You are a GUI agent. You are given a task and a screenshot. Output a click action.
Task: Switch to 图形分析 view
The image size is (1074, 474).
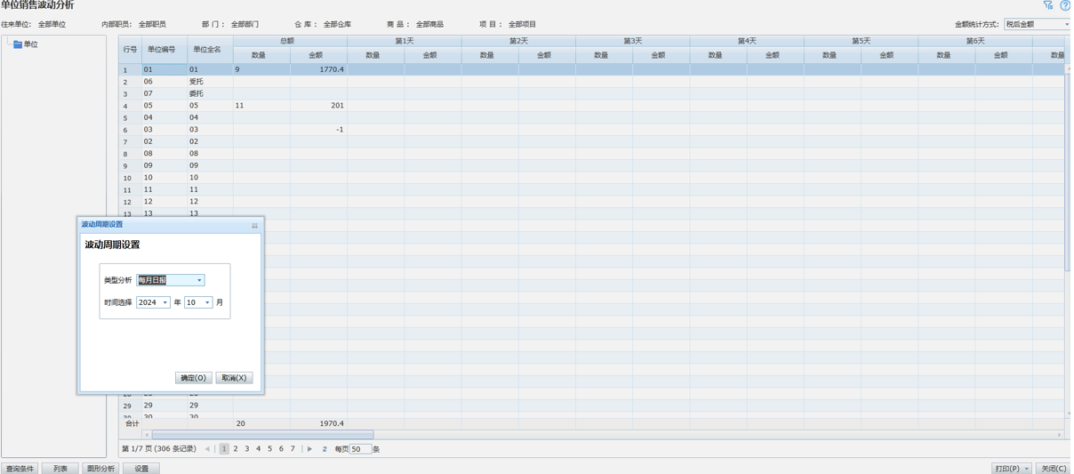(100, 469)
